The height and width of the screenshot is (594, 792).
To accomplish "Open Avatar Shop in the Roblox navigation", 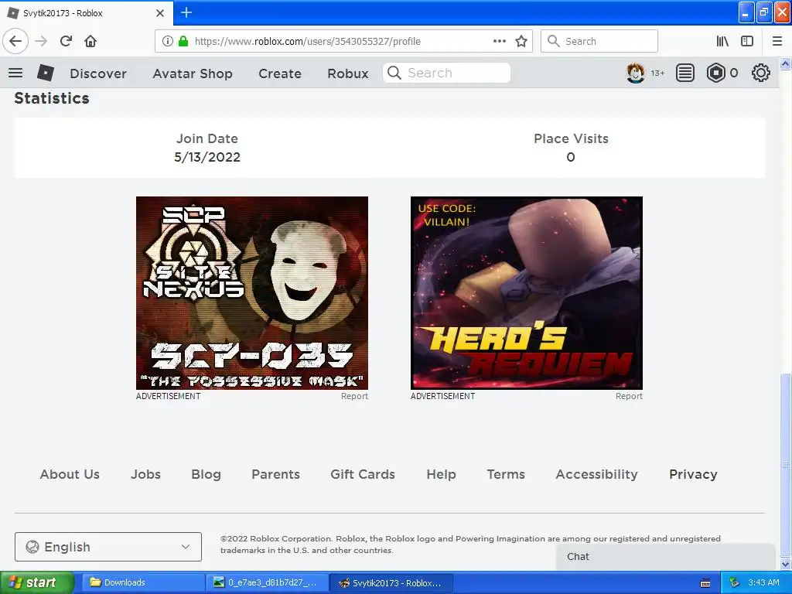I will (x=193, y=73).
